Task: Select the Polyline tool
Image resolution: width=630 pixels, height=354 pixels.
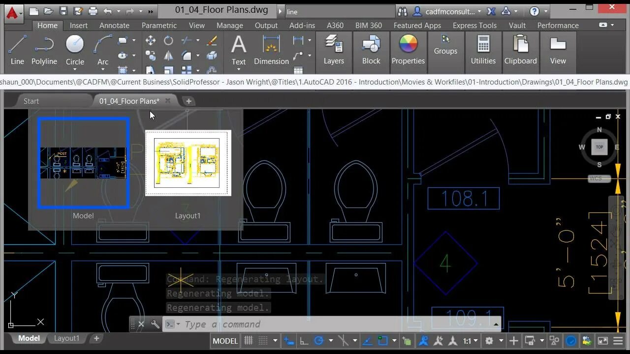Action: (x=44, y=50)
